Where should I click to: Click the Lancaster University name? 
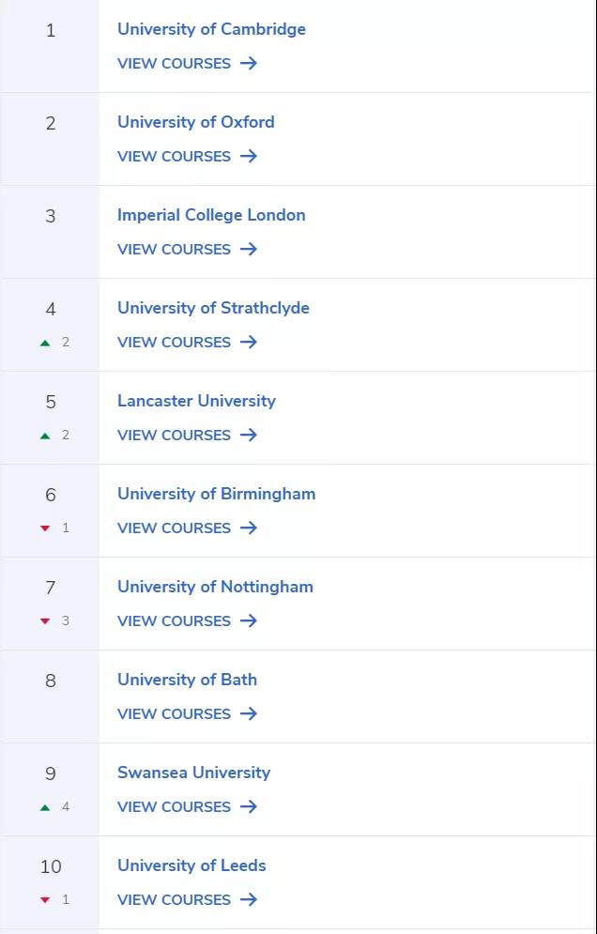(x=196, y=401)
